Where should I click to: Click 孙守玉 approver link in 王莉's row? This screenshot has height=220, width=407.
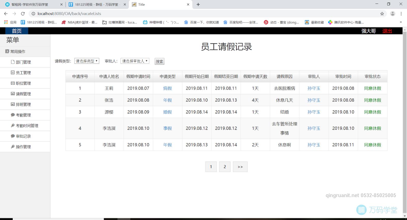[x=314, y=88]
